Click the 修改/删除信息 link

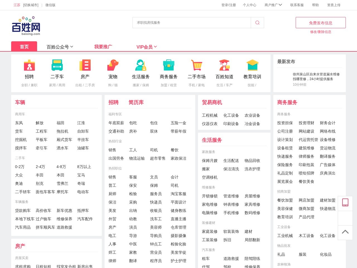(x=321, y=32)
